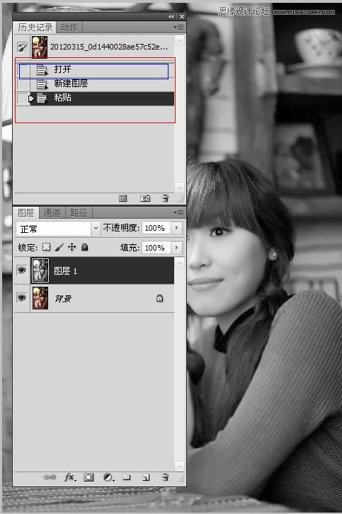The width and height of the screenshot is (342, 514).
Task: Switch to 动作 actions tab
Action: coord(69,27)
